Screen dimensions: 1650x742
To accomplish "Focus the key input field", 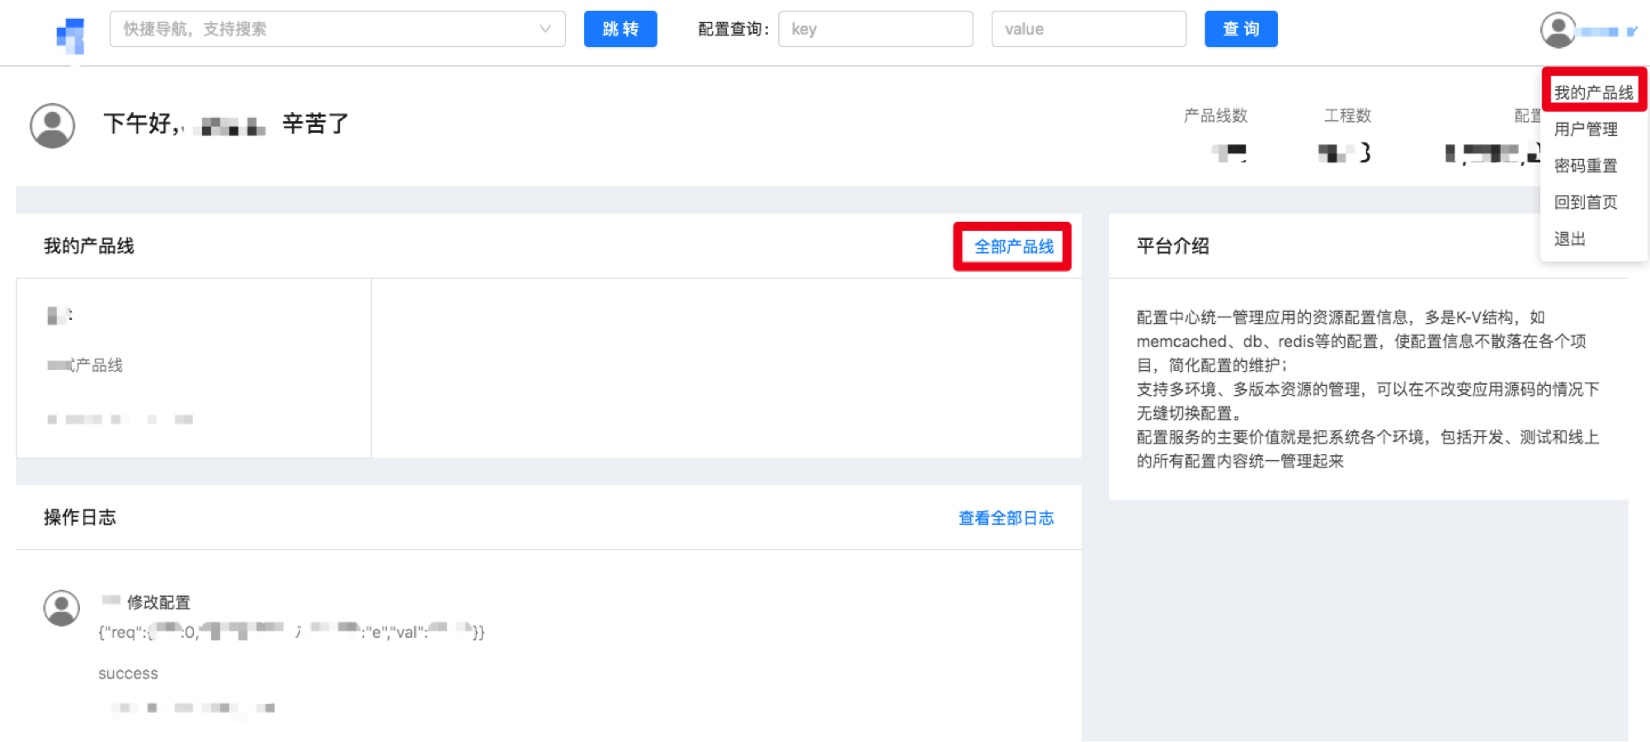I will click(x=875, y=29).
